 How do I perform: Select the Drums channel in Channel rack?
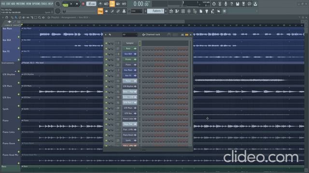130,59
